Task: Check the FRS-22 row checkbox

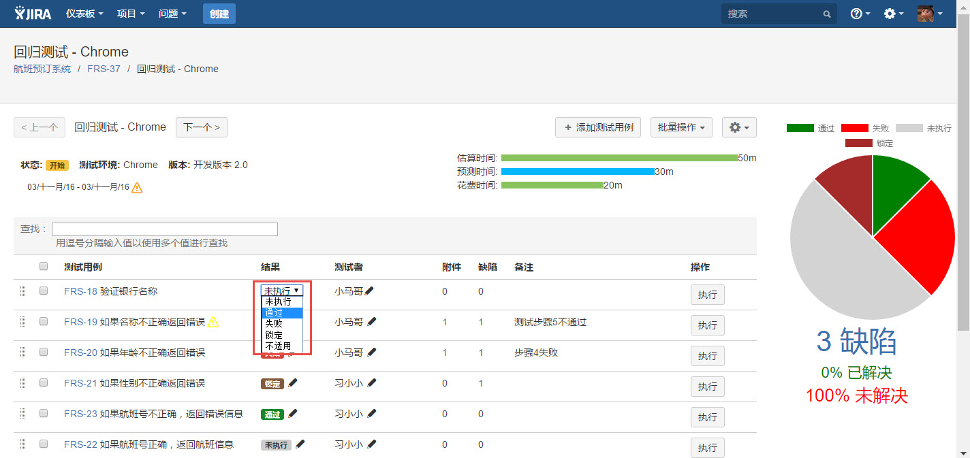Action: pyautogui.click(x=44, y=444)
